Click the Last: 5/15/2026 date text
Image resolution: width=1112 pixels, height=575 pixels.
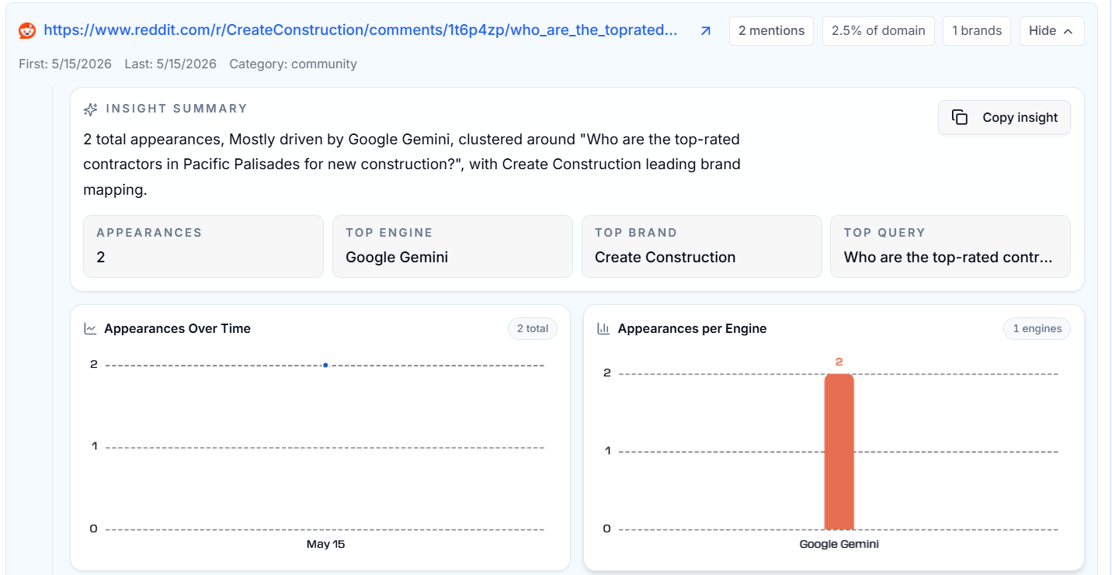pos(170,64)
